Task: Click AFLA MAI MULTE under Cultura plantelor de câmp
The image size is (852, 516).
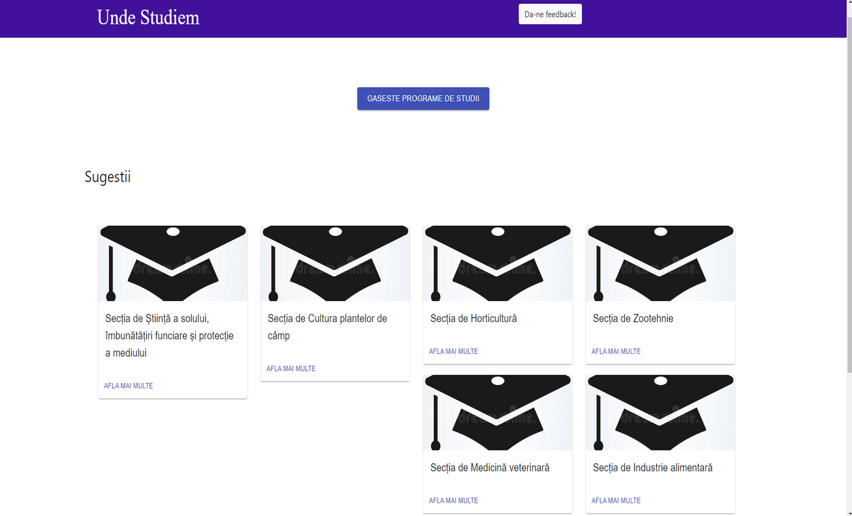Action: click(291, 368)
